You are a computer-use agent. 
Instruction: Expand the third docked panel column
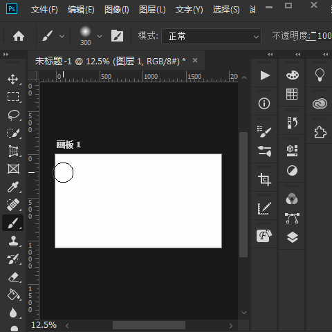click(x=326, y=55)
